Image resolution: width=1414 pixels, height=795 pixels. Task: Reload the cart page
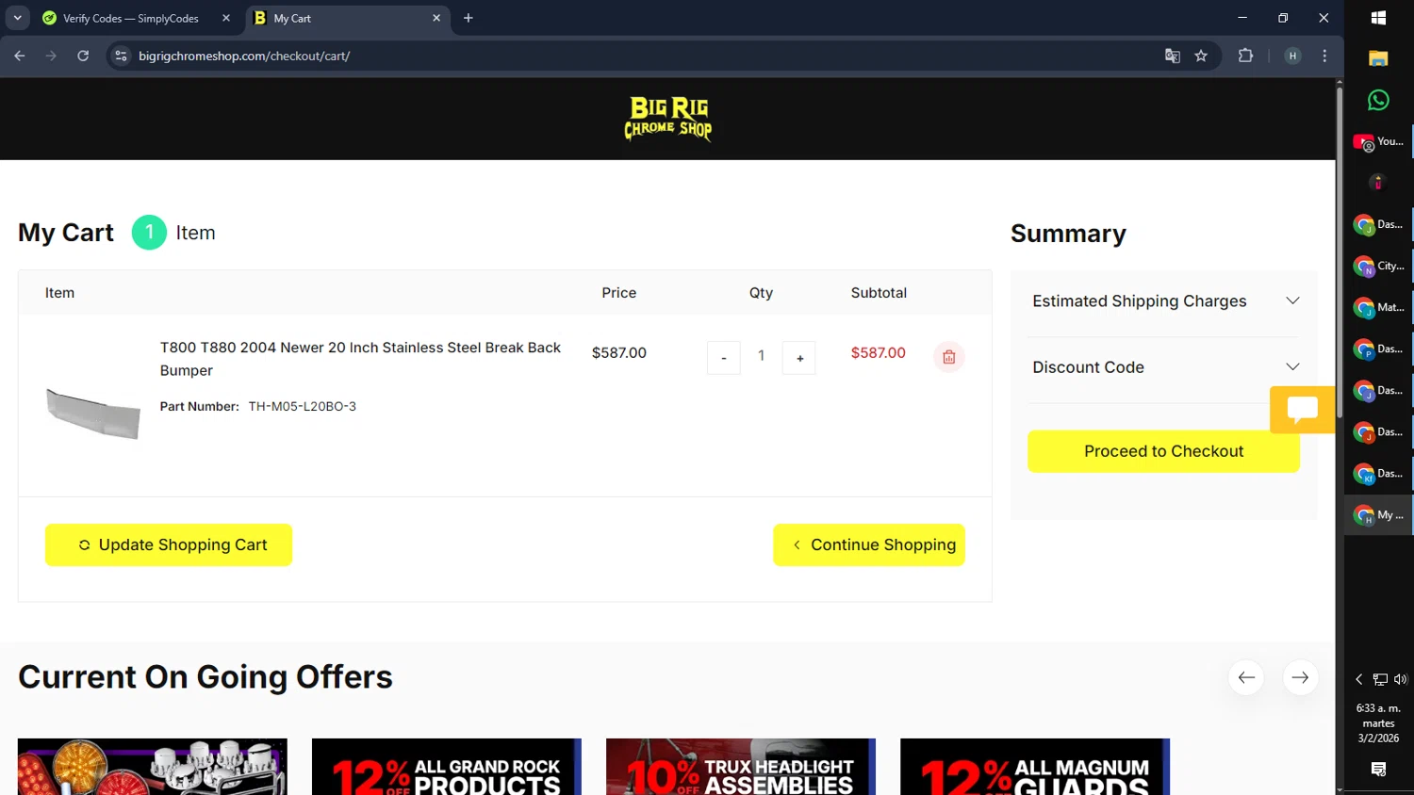[83, 56]
